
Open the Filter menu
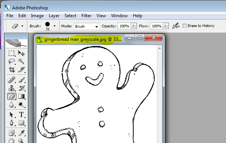(86, 16)
